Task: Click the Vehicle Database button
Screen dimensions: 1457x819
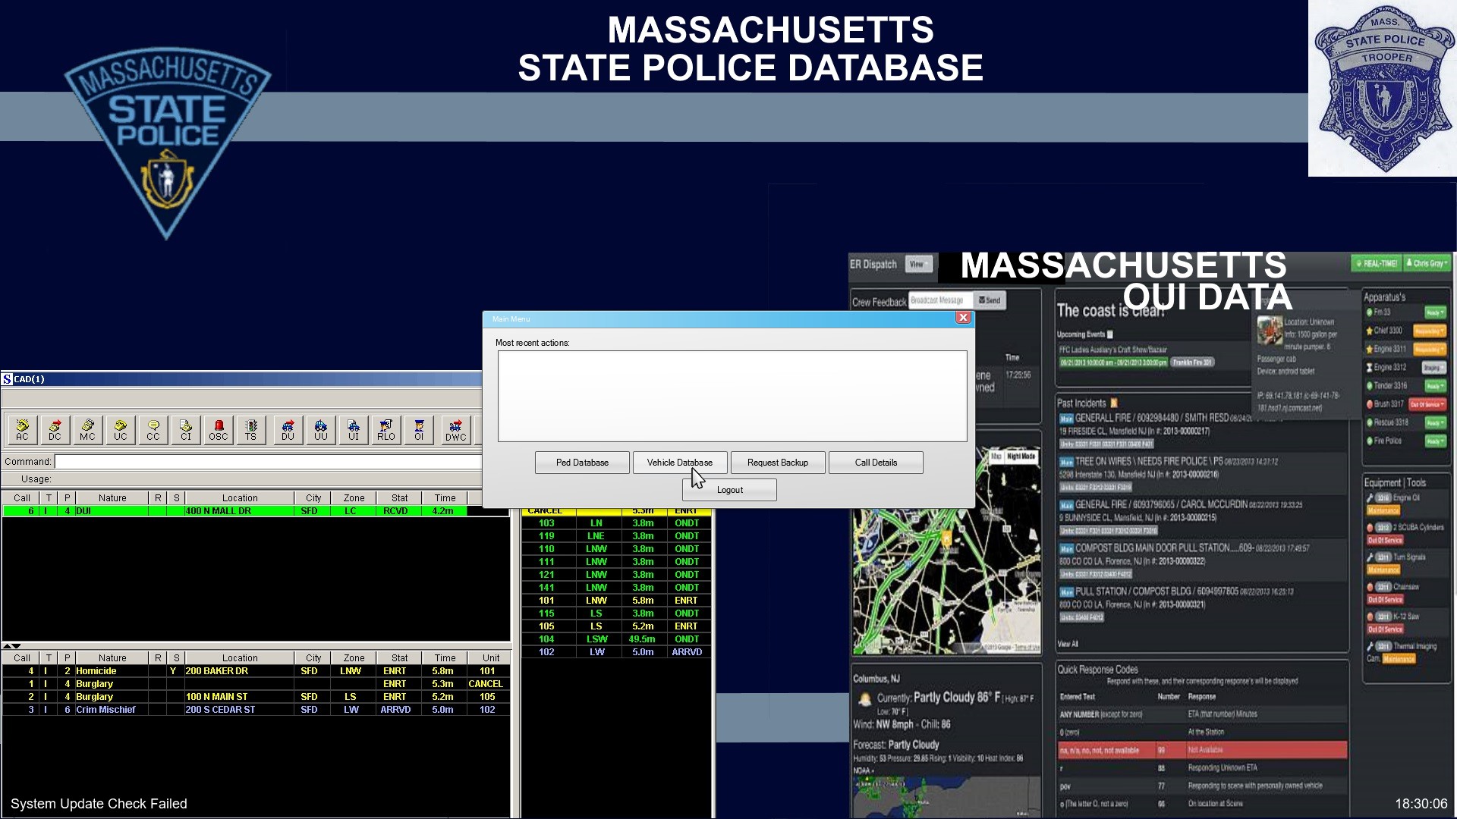Action: [x=679, y=463]
